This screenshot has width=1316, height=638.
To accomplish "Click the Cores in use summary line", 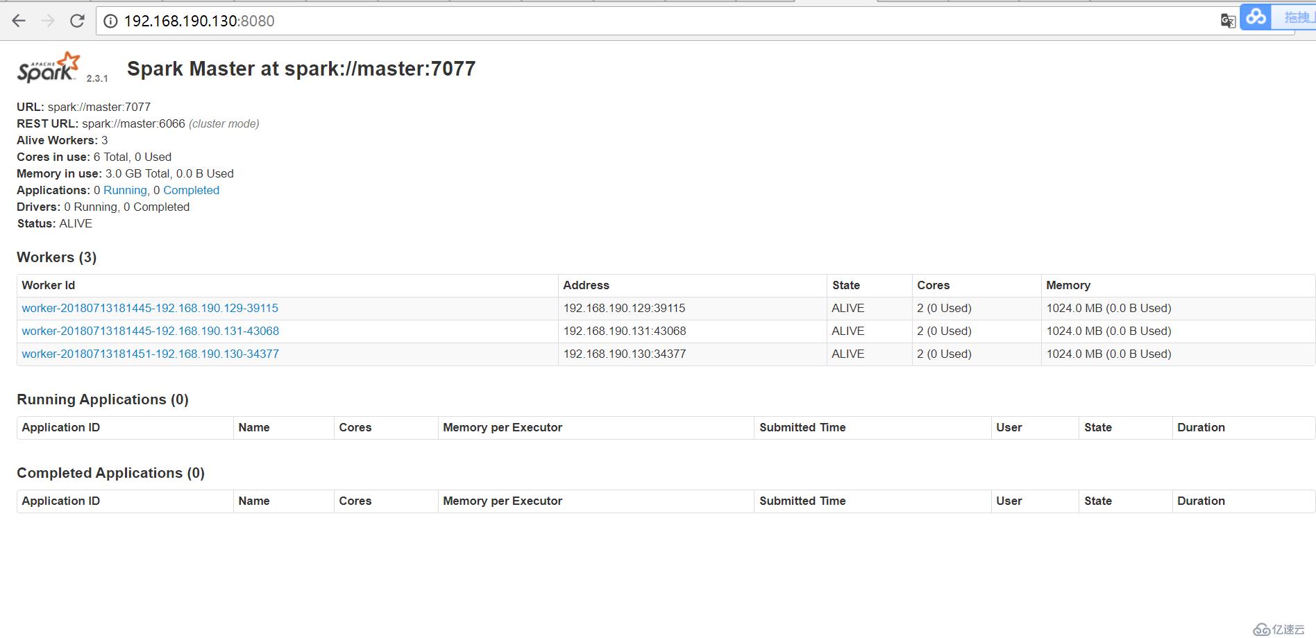I will [x=94, y=157].
